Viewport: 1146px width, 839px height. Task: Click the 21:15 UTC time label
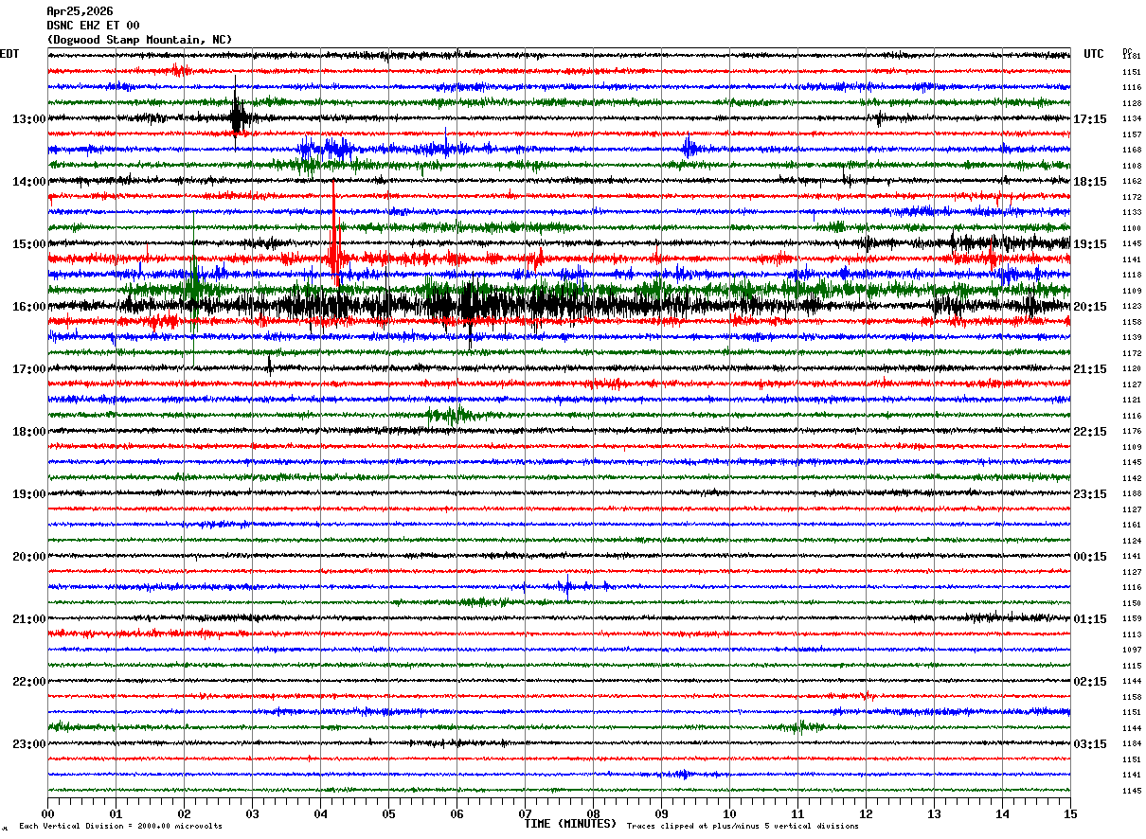click(x=1090, y=369)
